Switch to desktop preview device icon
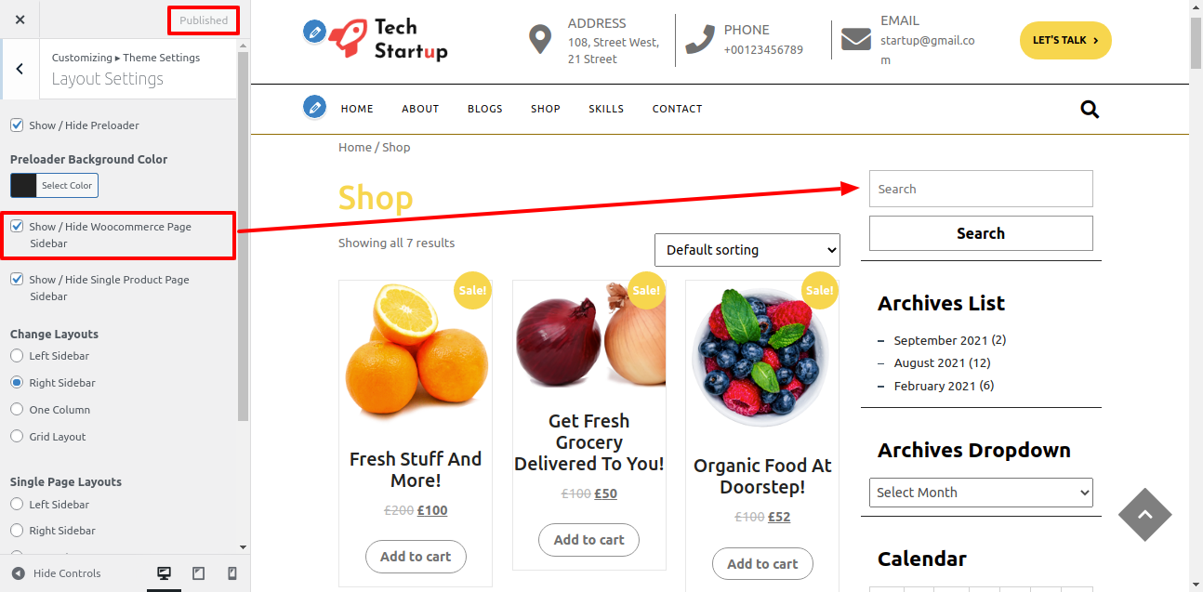The height and width of the screenshot is (592, 1203). point(165,573)
